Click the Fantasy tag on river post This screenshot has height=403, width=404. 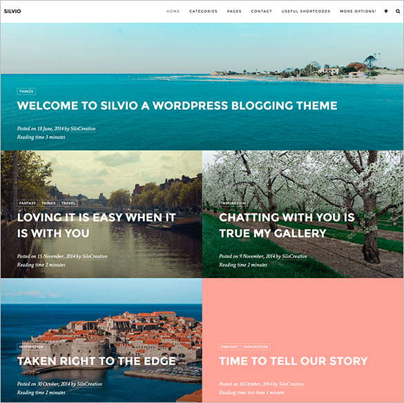click(28, 203)
